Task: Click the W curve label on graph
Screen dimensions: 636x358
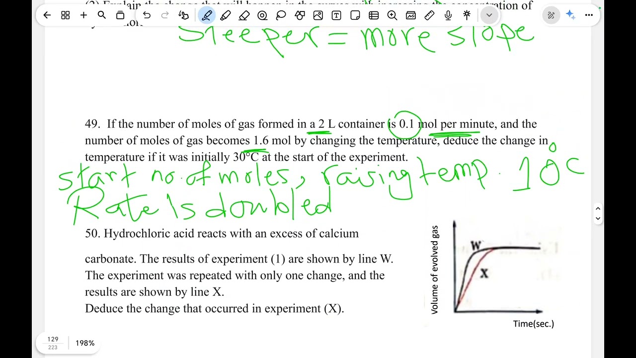Action: pyautogui.click(x=476, y=245)
